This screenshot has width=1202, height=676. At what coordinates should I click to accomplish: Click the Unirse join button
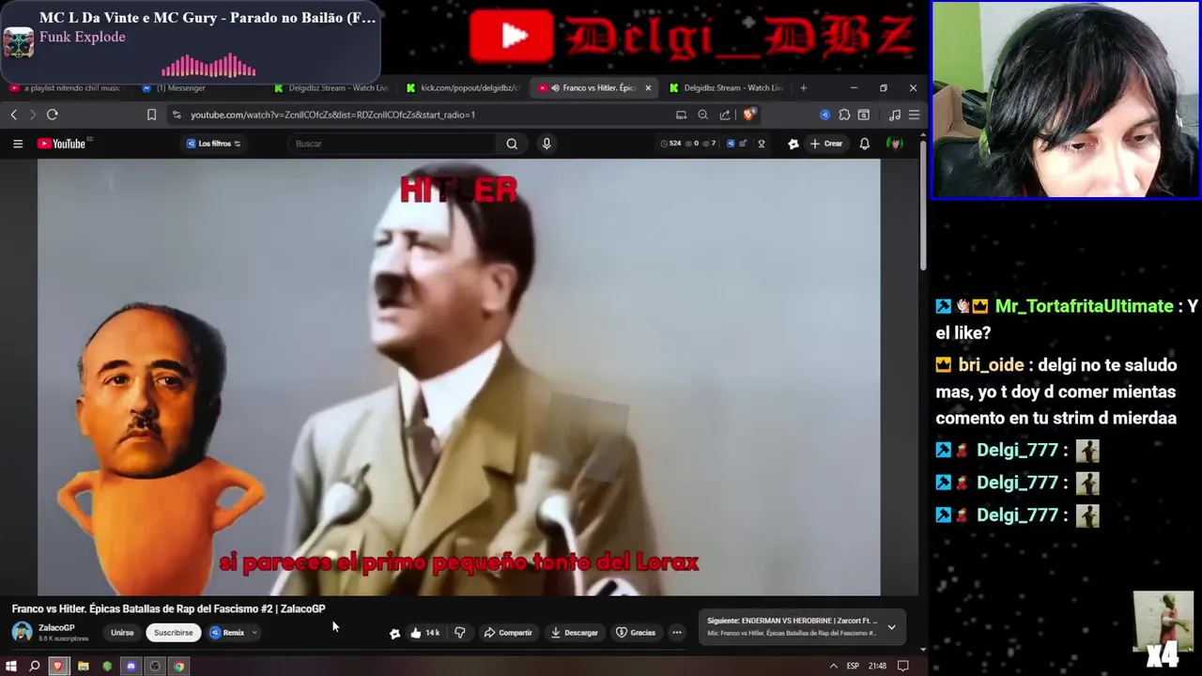(122, 633)
